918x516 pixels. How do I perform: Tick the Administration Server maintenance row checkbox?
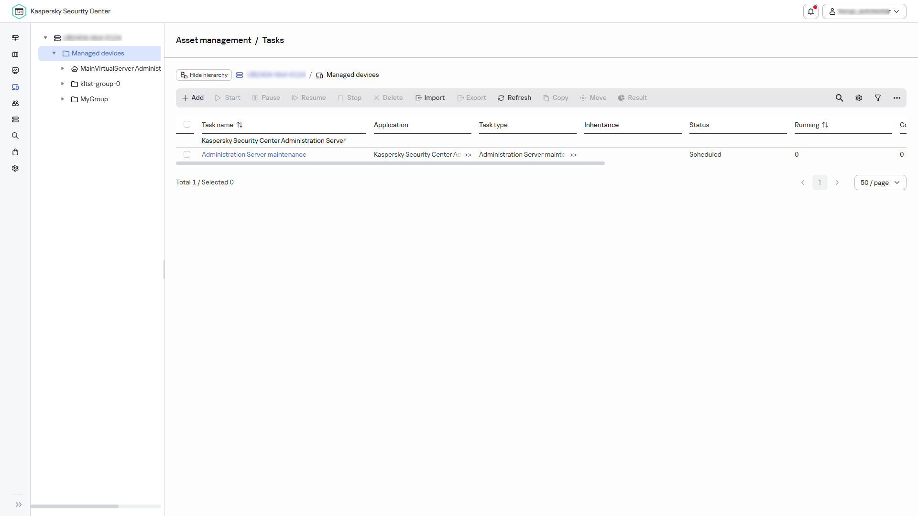pos(187,154)
